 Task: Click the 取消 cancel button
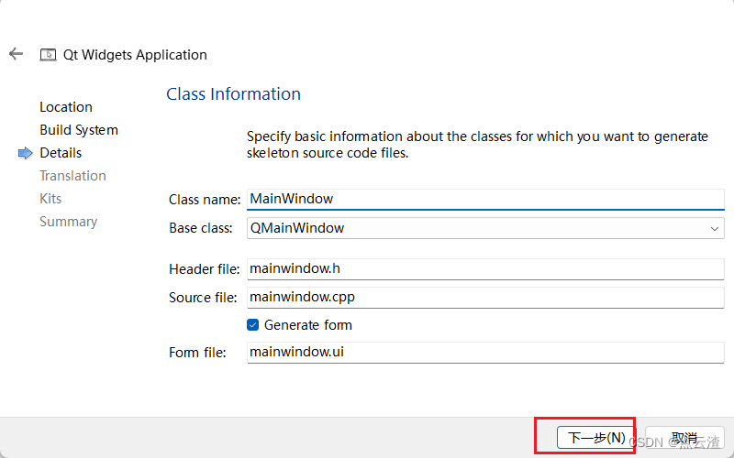click(684, 439)
